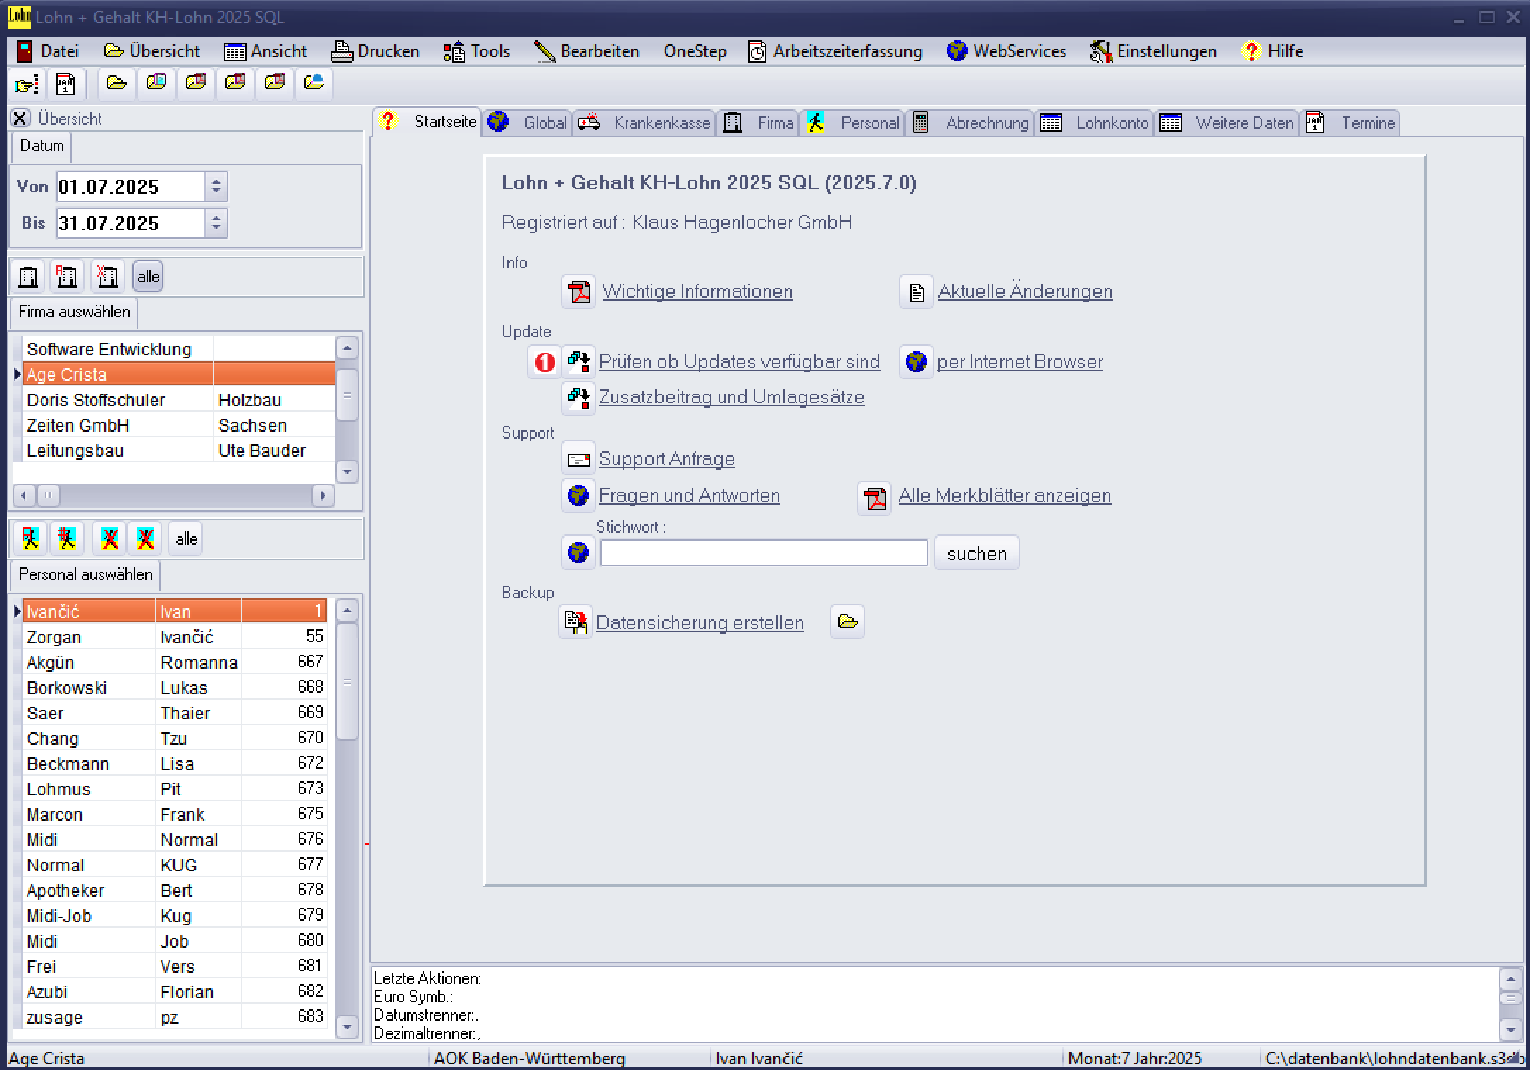Screen dimensions: 1530x1070
Task: Switch to the Krankenkasse tab
Action: [x=644, y=123]
